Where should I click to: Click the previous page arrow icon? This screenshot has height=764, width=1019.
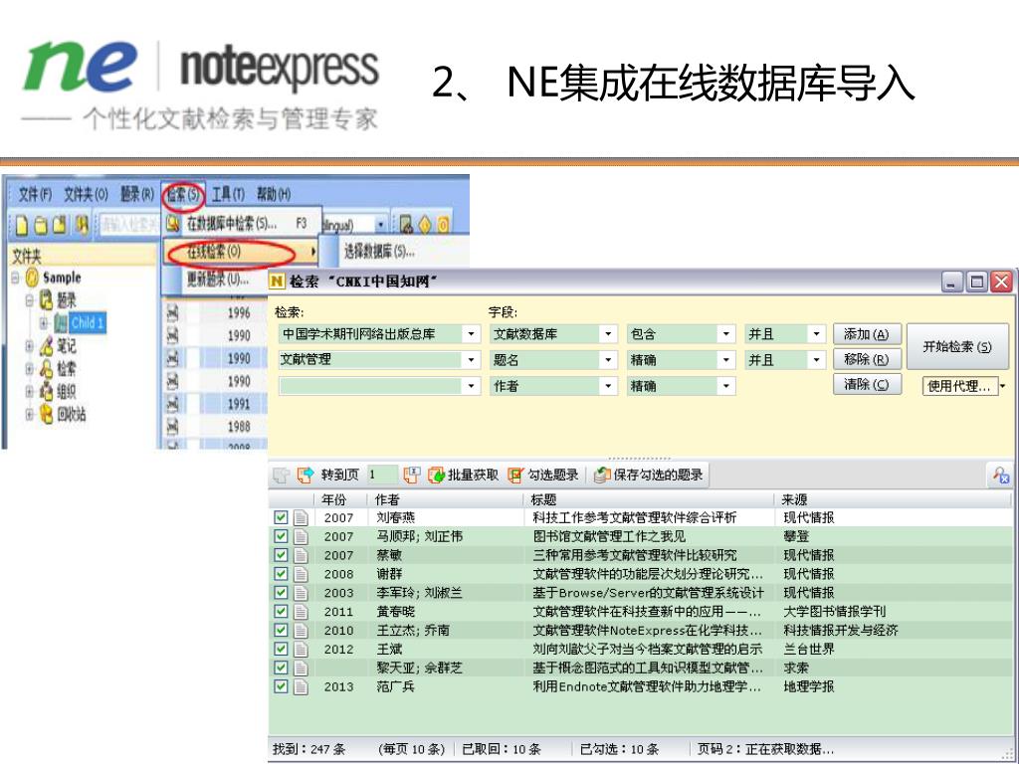(282, 475)
